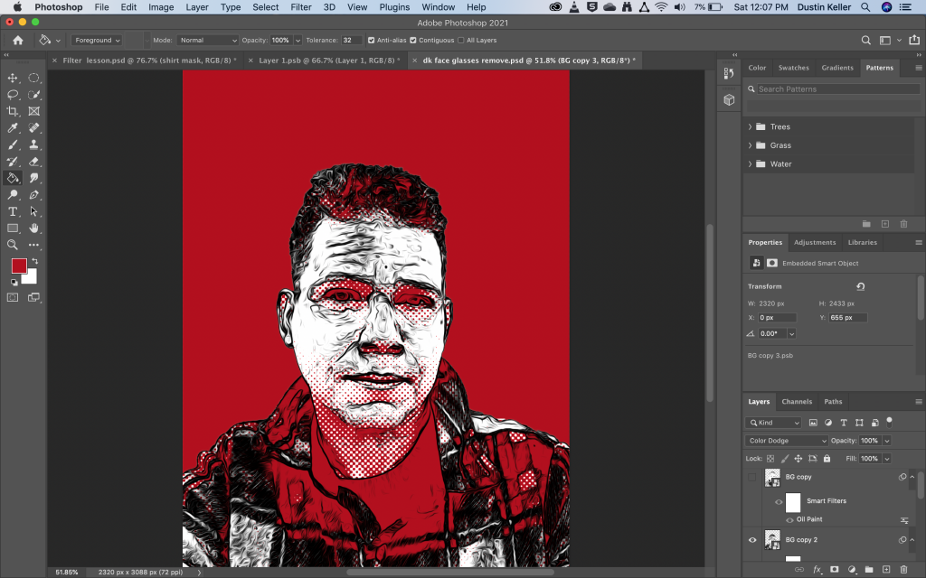Click the red foreground color swatch
The image size is (926, 578).
coord(19,266)
